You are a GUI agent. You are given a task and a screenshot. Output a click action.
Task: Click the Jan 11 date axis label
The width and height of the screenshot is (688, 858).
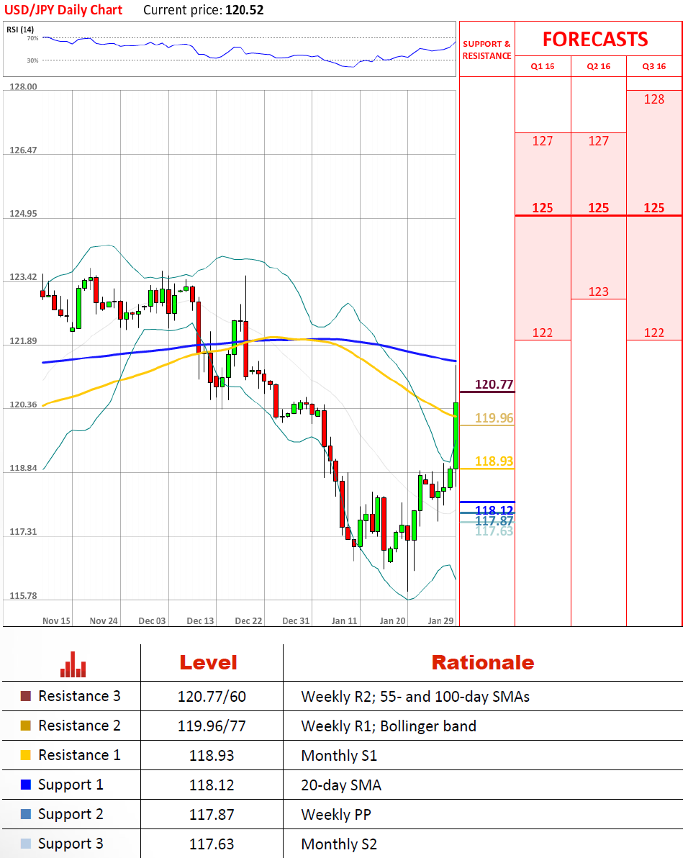(x=344, y=620)
